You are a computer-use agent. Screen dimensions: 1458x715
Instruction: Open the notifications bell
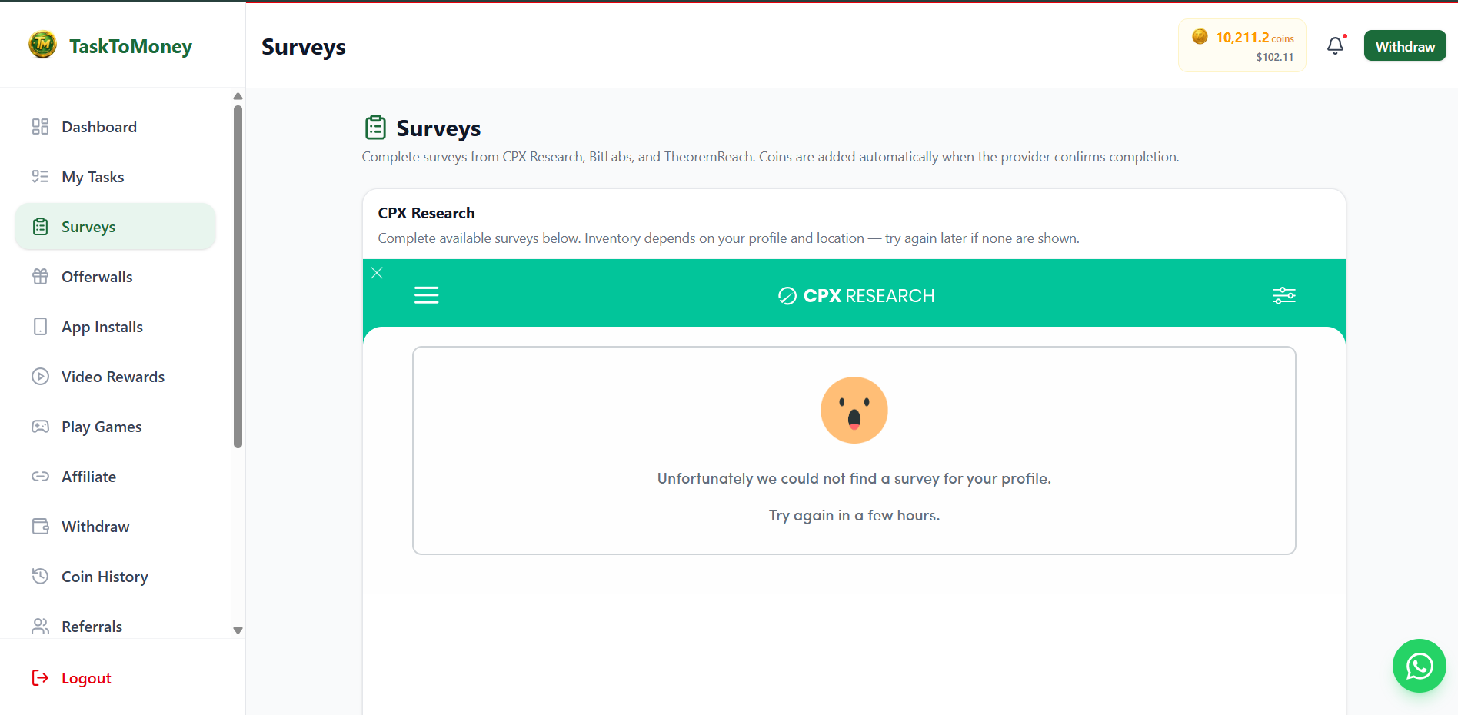click(1336, 46)
